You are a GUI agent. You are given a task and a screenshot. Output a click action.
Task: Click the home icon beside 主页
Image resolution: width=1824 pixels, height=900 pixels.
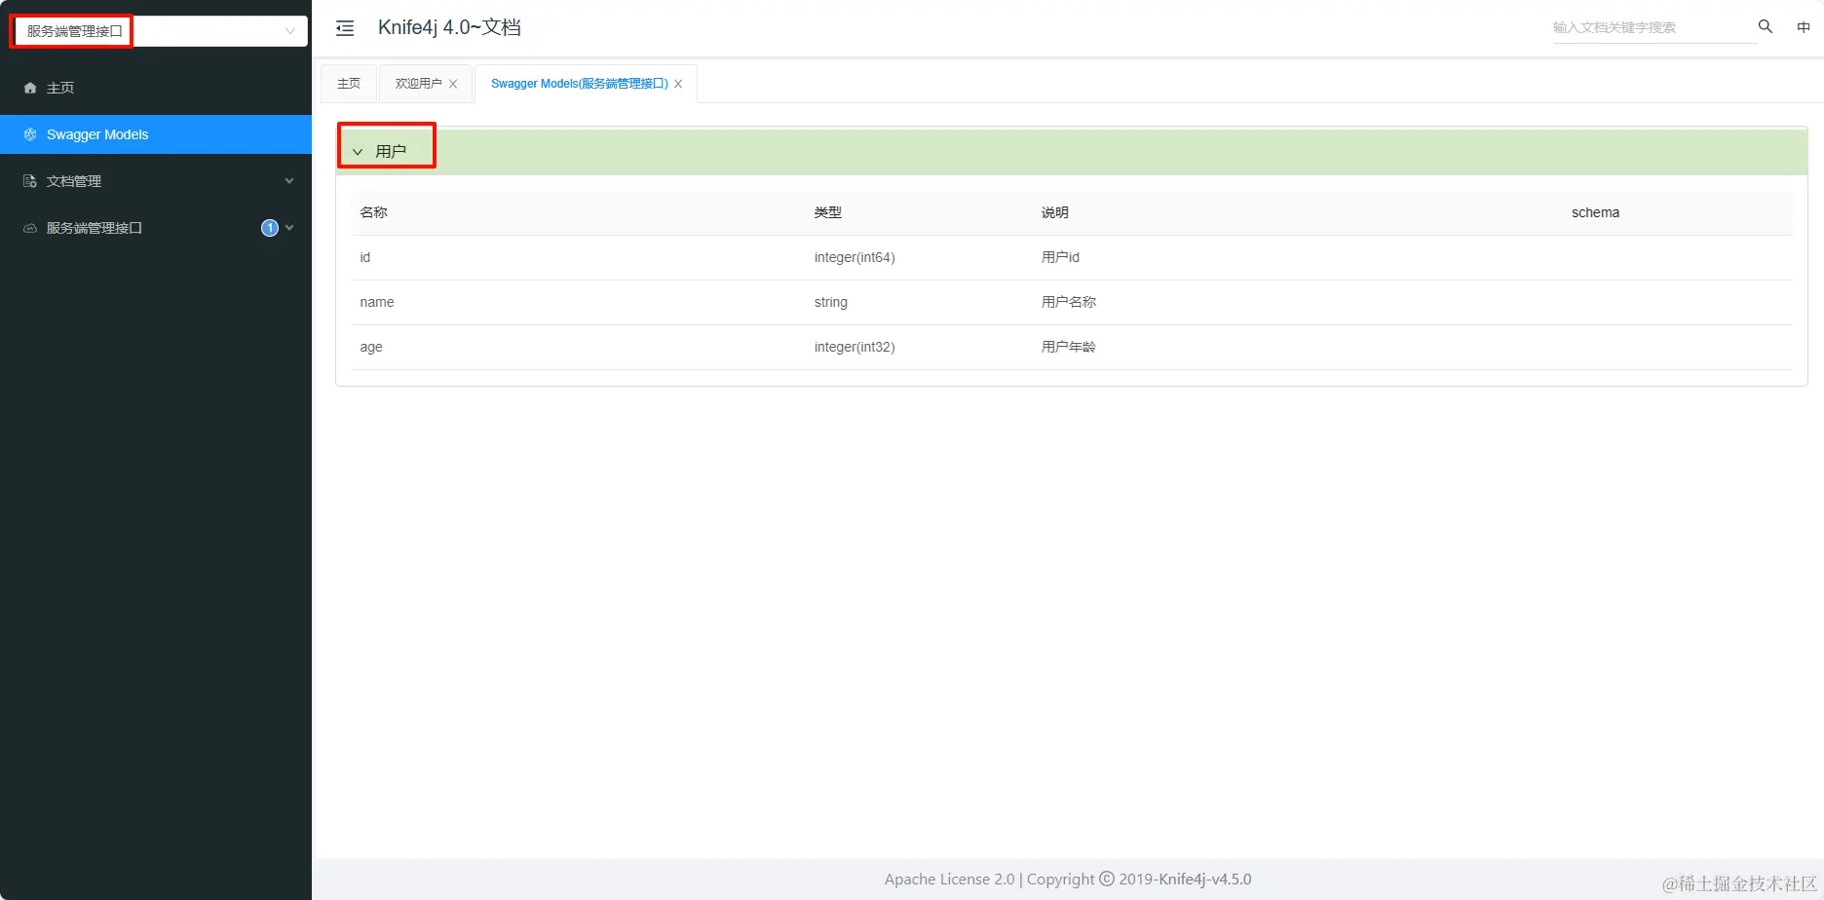click(30, 88)
